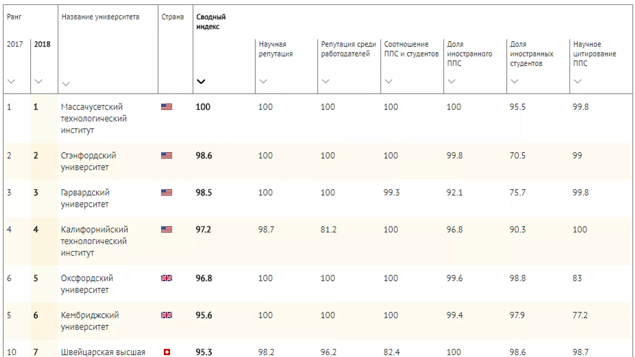Click US flag in Массачусетский row
The image size is (635, 357).
[x=167, y=107]
